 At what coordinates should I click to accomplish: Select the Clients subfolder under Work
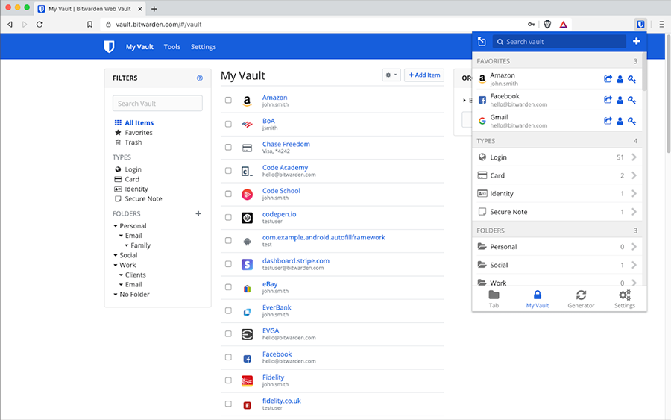[135, 275]
